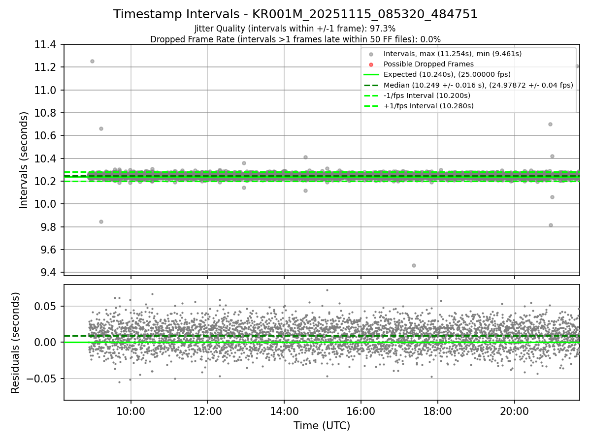Click the dark green dashed sample for Median entry
Image resolution: width=591 pixels, height=443 pixels.
371,85
